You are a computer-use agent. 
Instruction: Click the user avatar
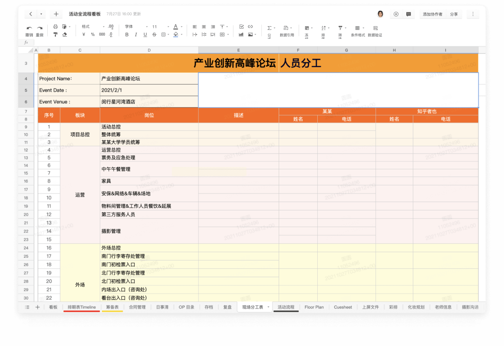coord(380,14)
